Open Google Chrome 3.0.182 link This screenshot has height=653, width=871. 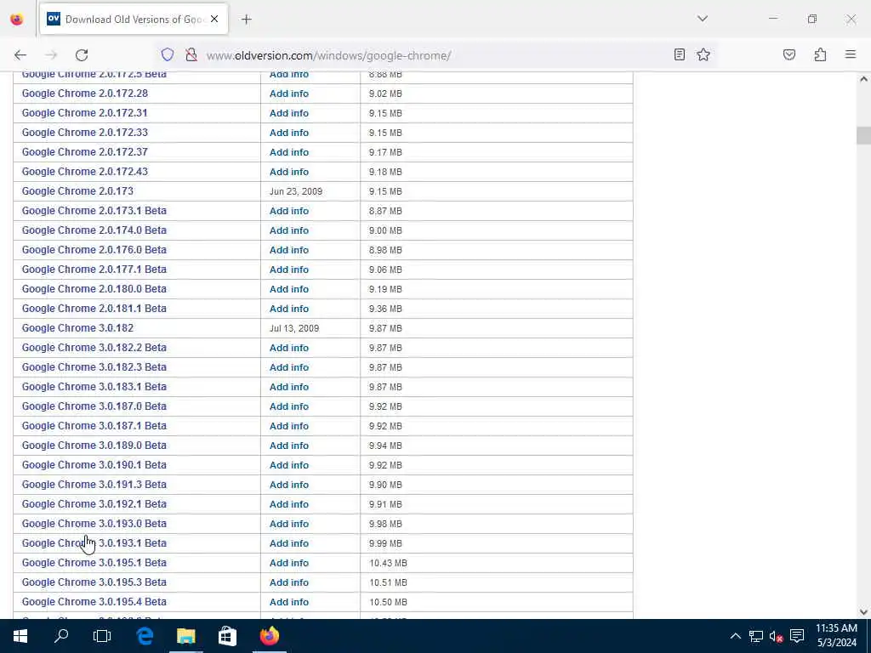pos(77,327)
